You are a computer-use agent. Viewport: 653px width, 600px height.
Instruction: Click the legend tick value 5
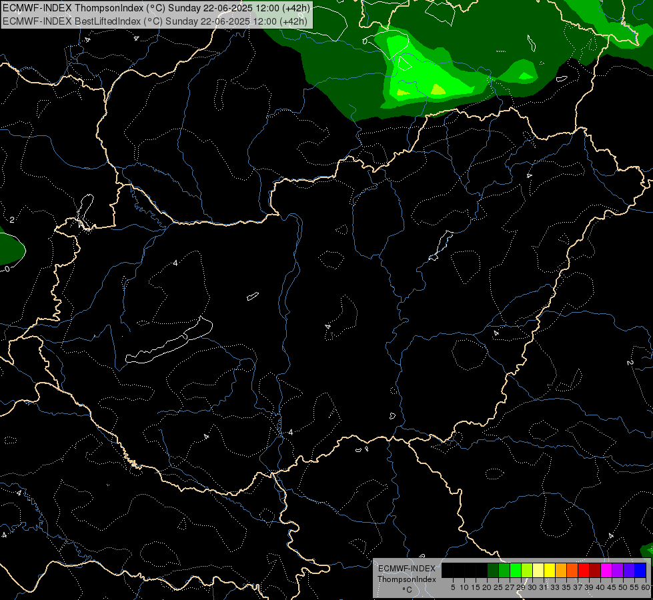453,587
